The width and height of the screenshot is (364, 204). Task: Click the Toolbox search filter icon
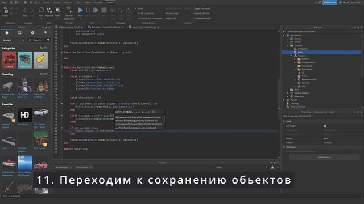[x=48, y=40]
